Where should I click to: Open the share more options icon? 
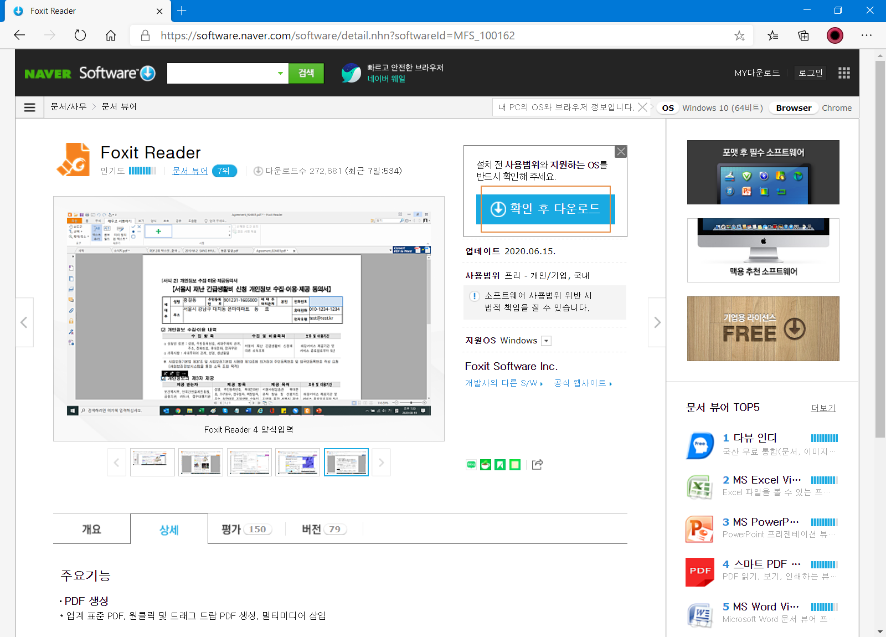click(x=537, y=465)
